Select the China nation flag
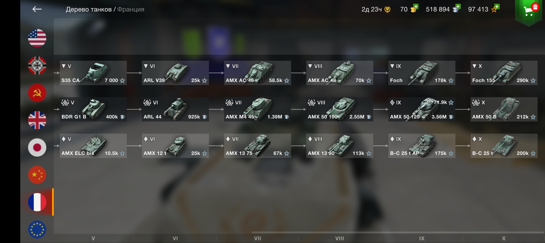The width and height of the screenshot is (545, 243). click(x=37, y=174)
